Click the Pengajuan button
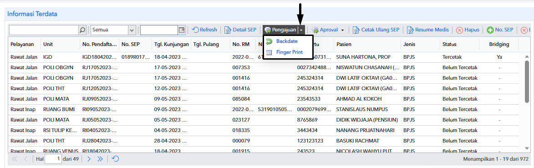Image resolution: width=534 pixels, height=168 pixels. click(x=280, y=30)
